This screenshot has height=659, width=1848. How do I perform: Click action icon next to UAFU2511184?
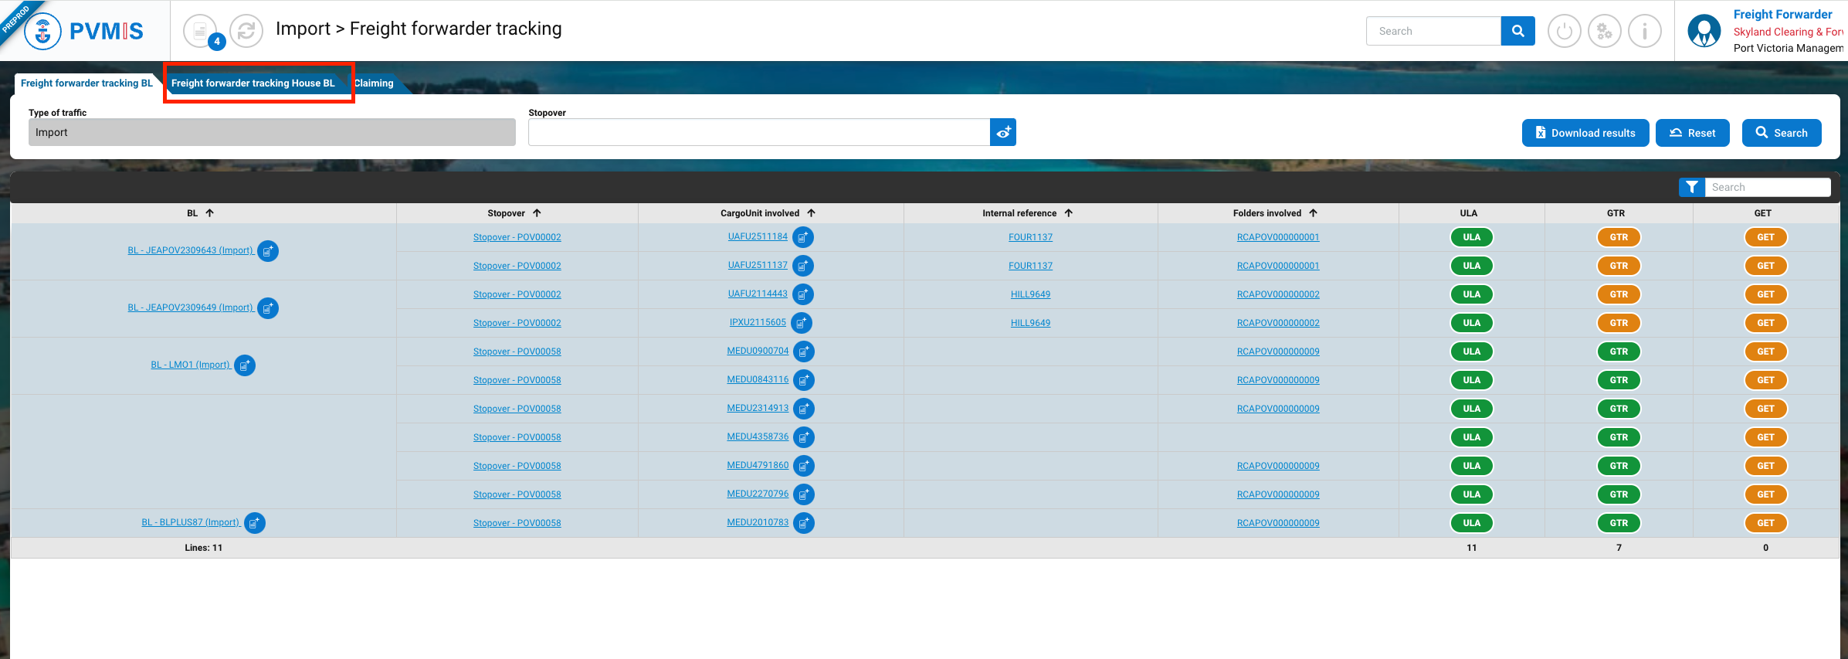pyautogui.click(x=803, y=237)
